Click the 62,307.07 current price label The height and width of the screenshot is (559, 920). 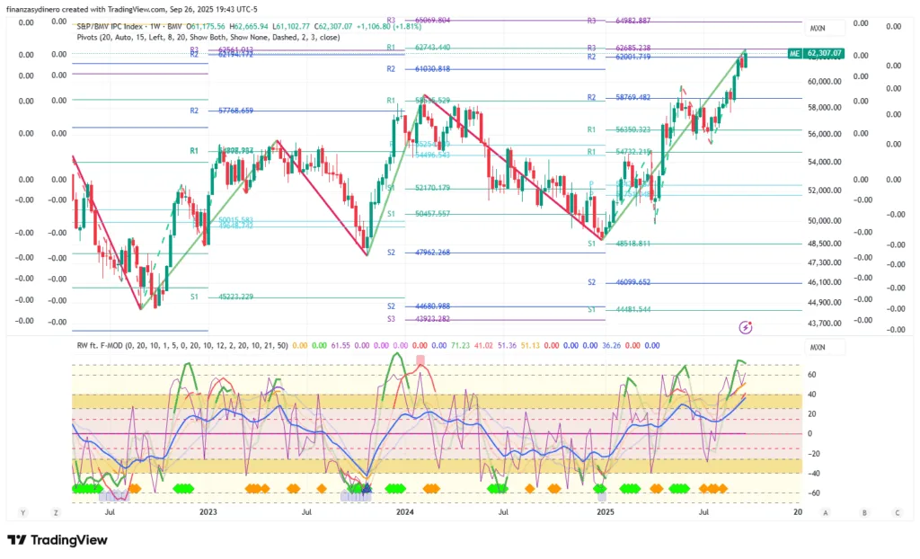point(824,54)
